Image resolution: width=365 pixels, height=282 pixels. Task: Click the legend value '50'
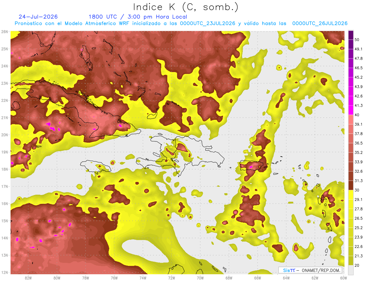click(357, 40)
